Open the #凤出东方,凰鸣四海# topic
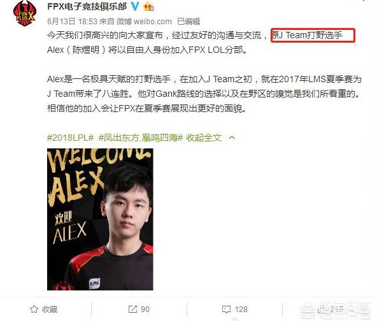Screen dimensions: 377x321 (x=141, y=138)
